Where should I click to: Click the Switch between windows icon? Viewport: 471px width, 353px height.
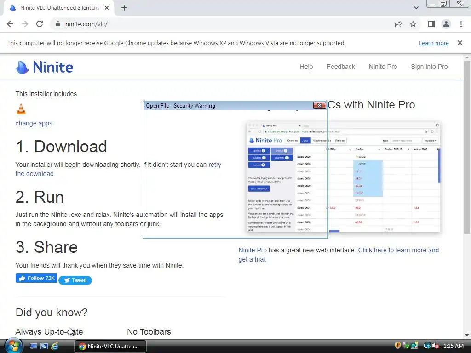click(44, 347)
